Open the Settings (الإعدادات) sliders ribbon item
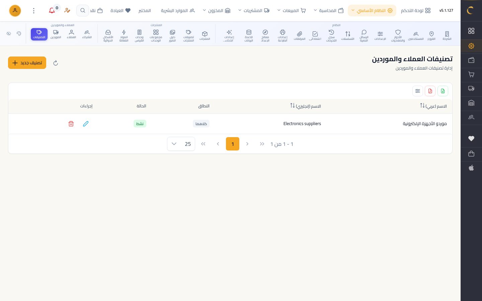 pos(380,35)
